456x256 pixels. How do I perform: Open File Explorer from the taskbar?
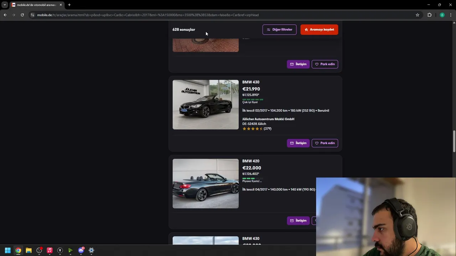(28, 250)
